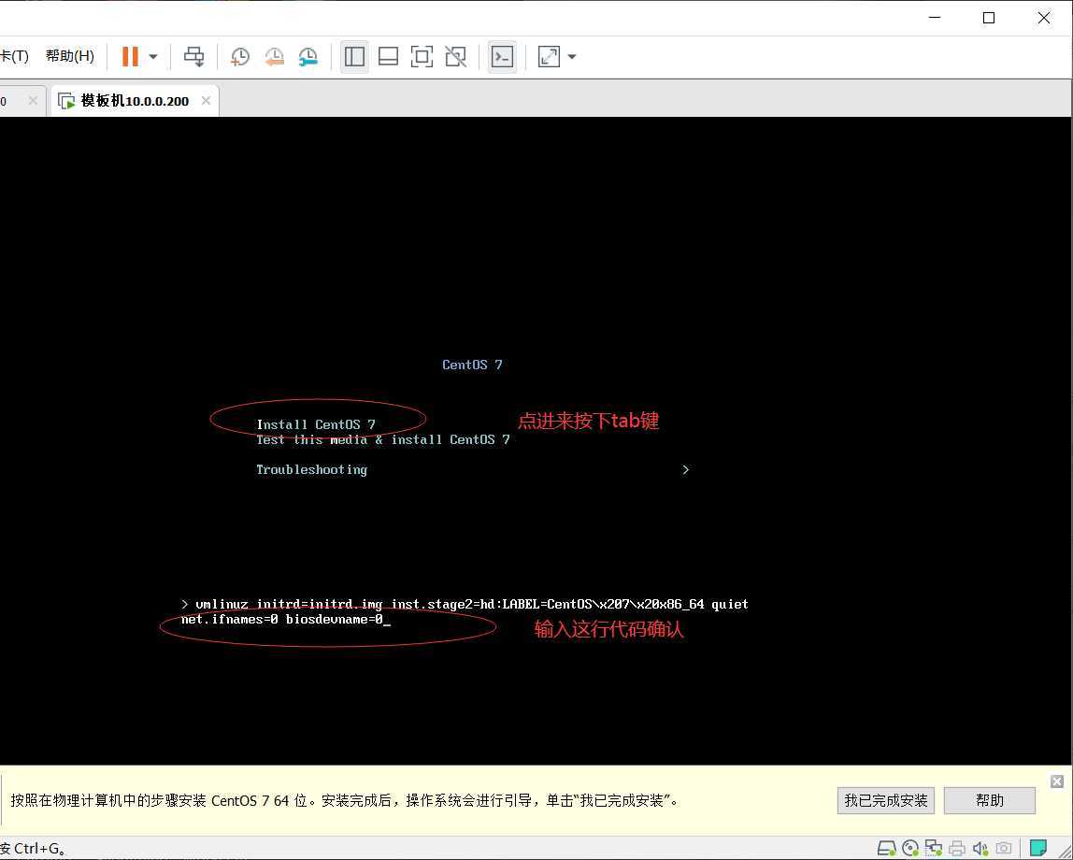Viewport: 1073px width, 860px height.
Task: Click the CD/DVD drive status icon
Action: [x=910, y=849]
